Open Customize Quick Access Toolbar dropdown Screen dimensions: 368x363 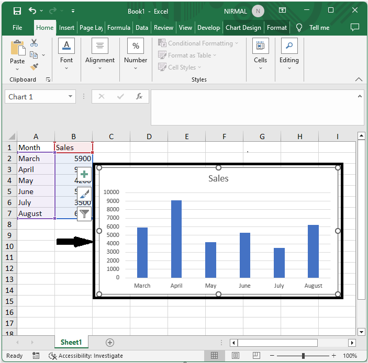coord(73,11)
